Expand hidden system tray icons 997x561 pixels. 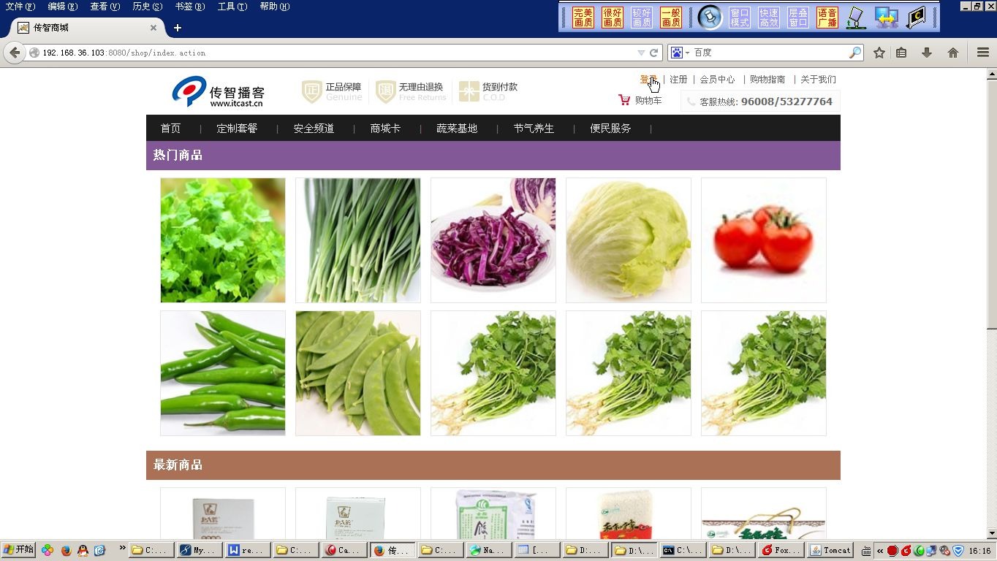tap(879, 551)
